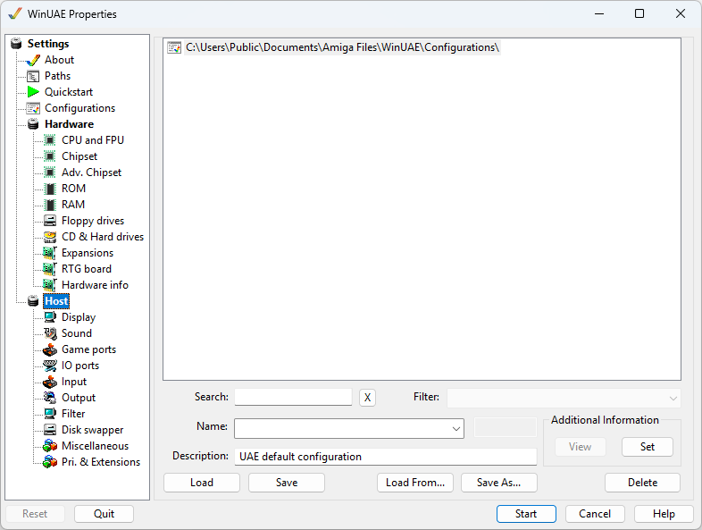Click the Adv. Chipset chip icon

click(50, 172)
